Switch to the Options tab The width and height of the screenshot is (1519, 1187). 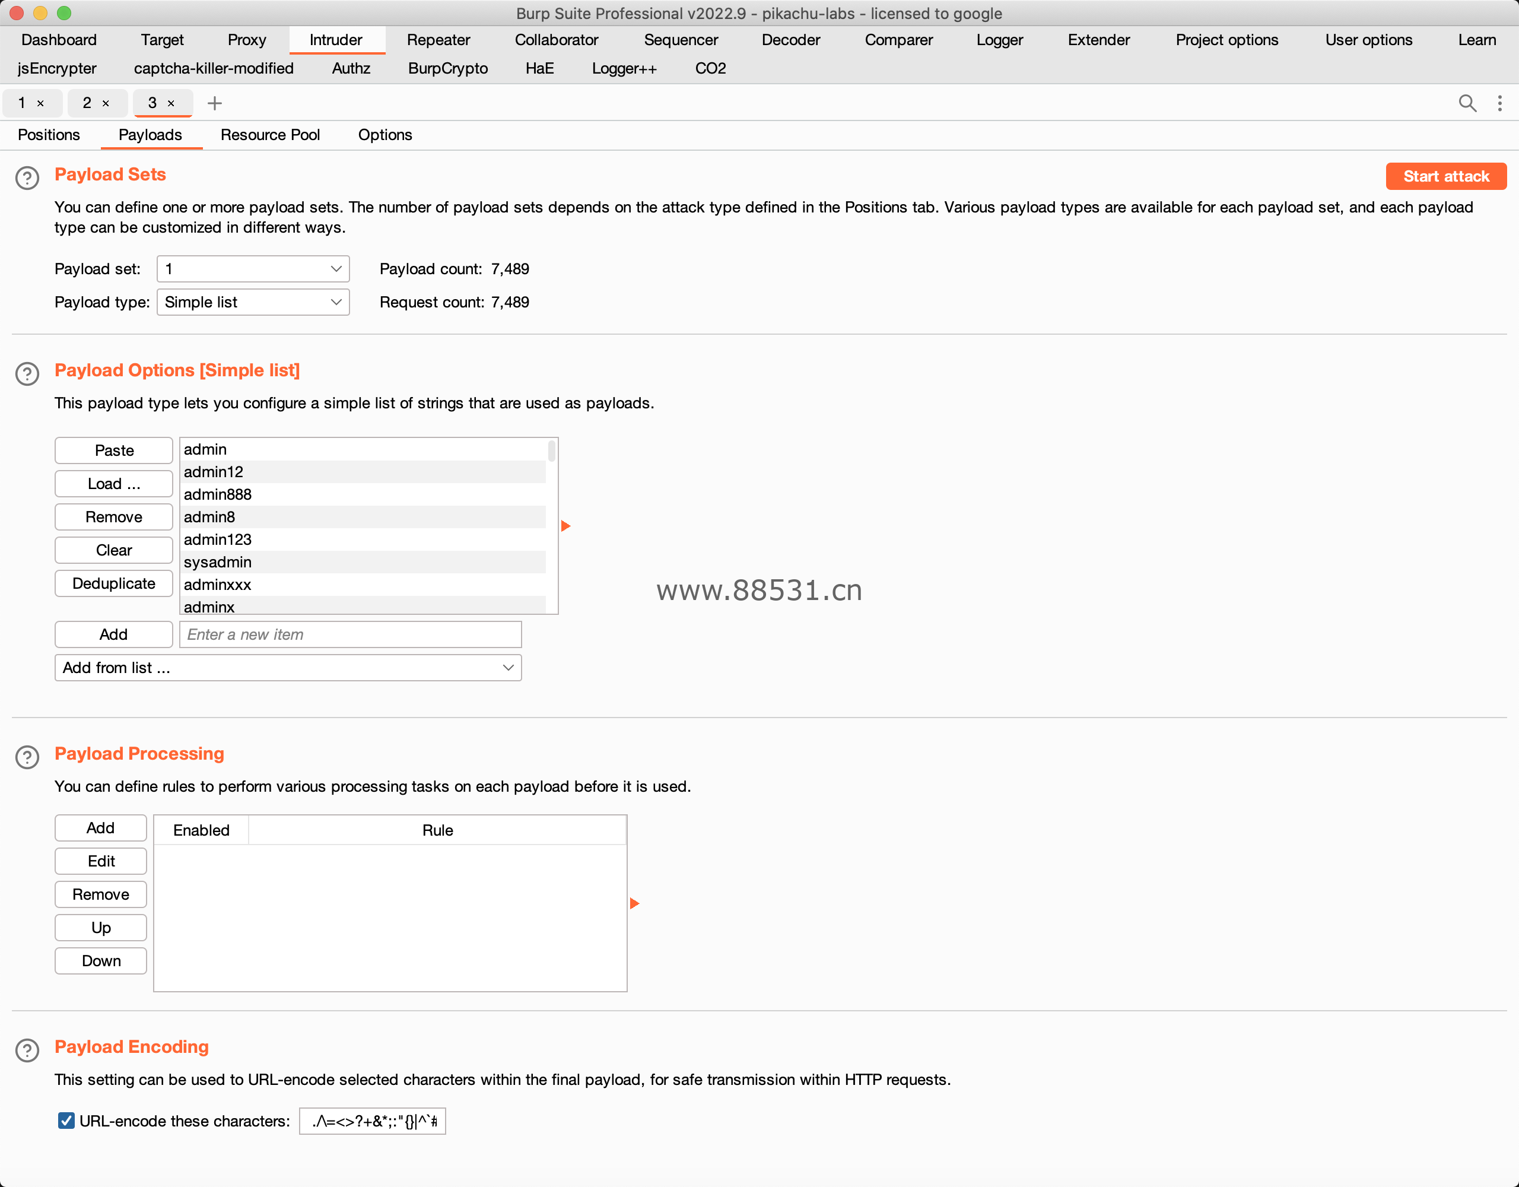(x=385, y=135)
